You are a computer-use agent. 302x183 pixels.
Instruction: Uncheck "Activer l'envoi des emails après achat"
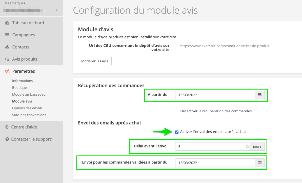[177, 132]
